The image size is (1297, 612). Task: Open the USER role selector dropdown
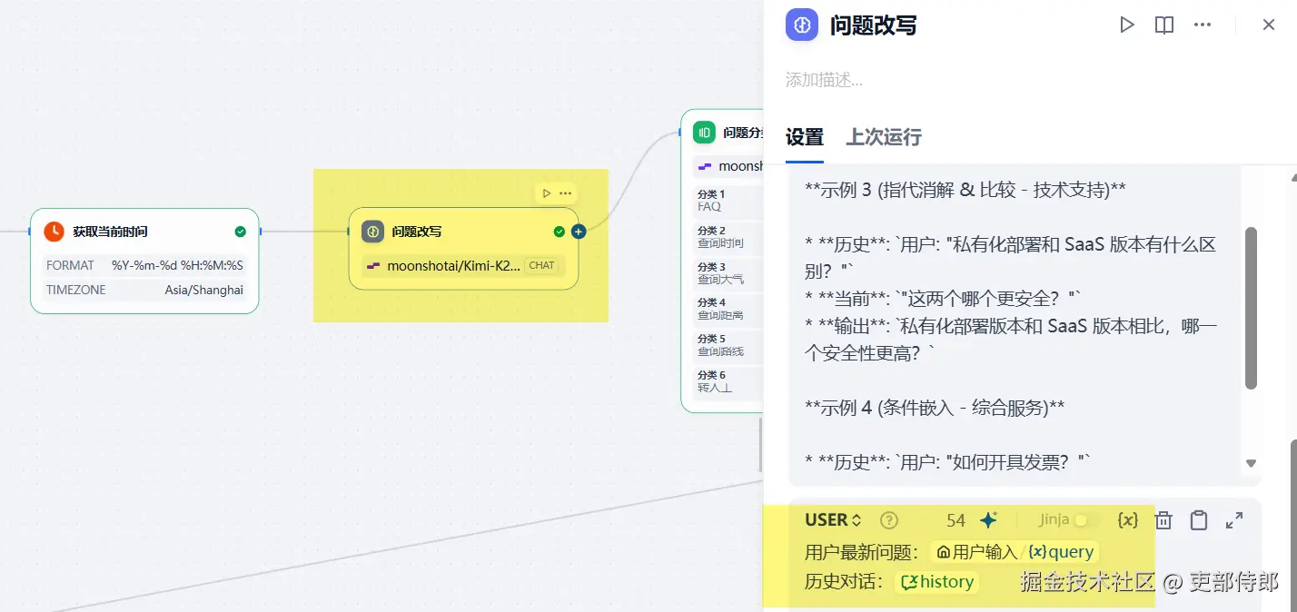829,519
